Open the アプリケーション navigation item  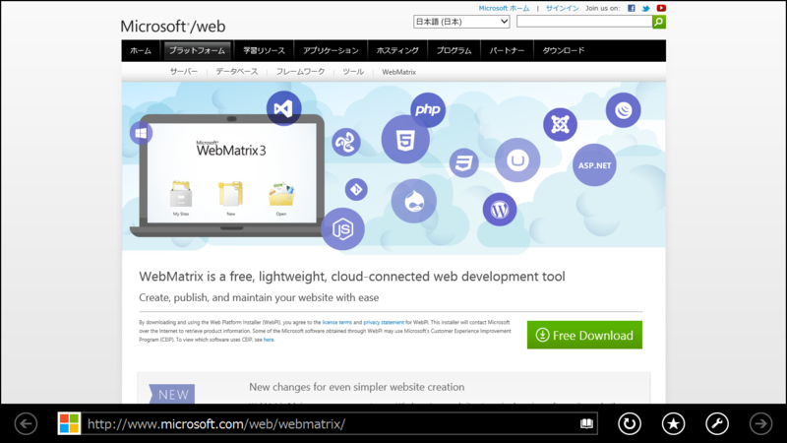point(331,51)
